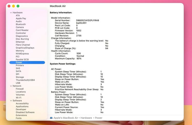Viewport: 192px width, 125px height.
Task: Collapse the Software section chevron
Action: coord(11,101)
